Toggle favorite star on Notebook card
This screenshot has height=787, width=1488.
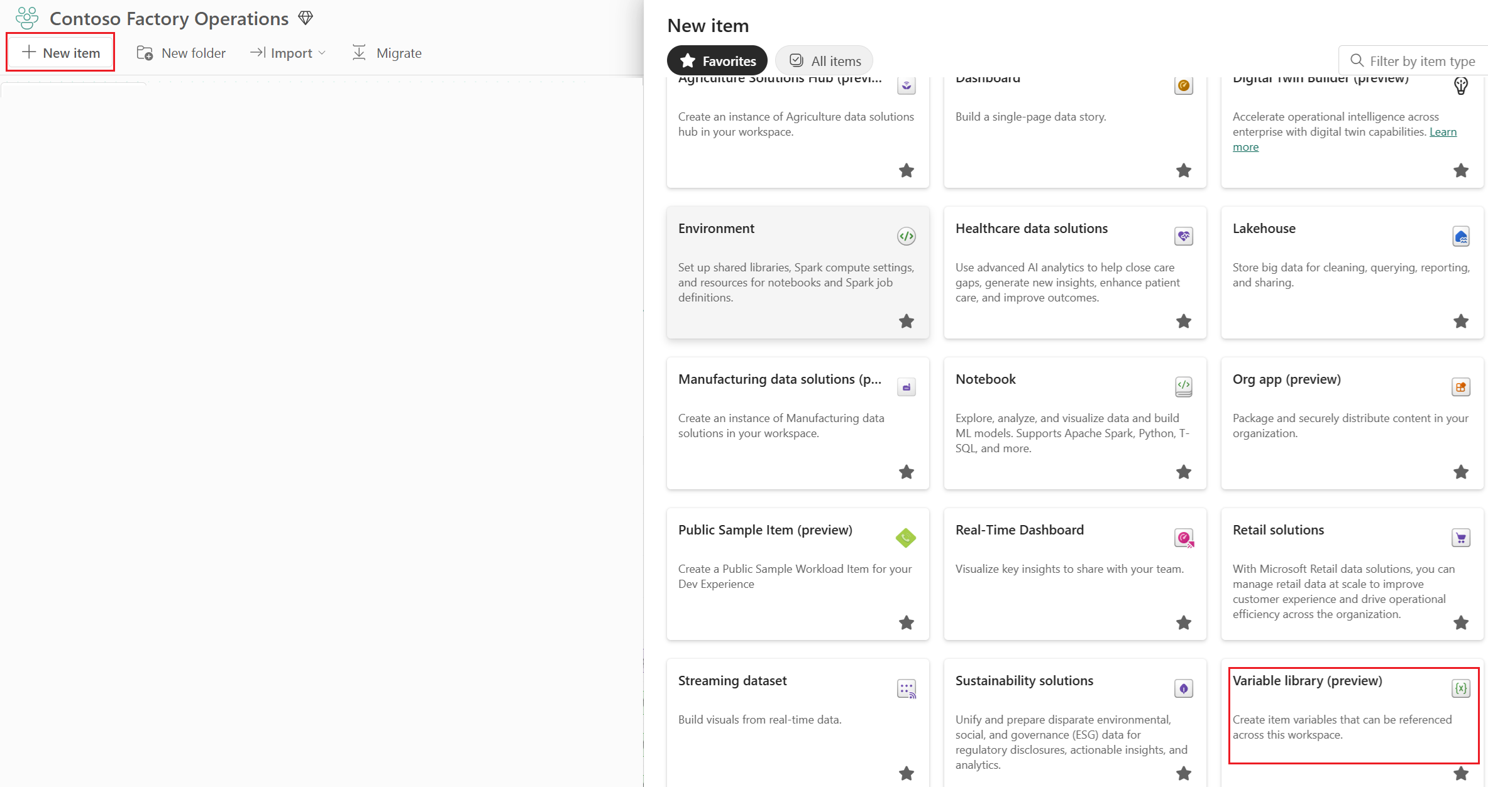(1183, 472)
